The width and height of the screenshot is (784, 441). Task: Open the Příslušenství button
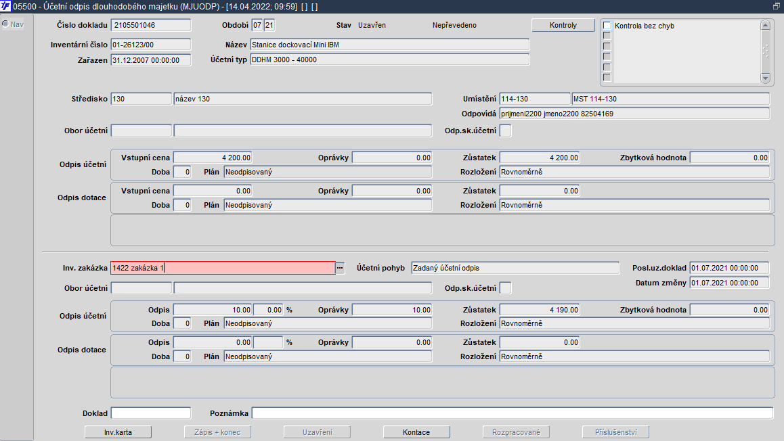tap(615, 432)
